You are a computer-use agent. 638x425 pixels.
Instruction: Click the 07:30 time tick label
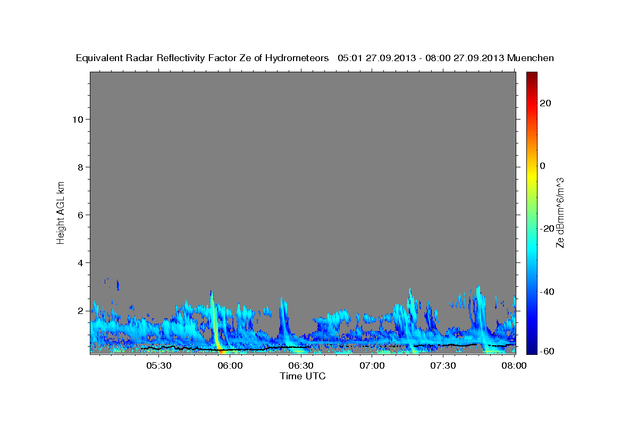[443, 365]
